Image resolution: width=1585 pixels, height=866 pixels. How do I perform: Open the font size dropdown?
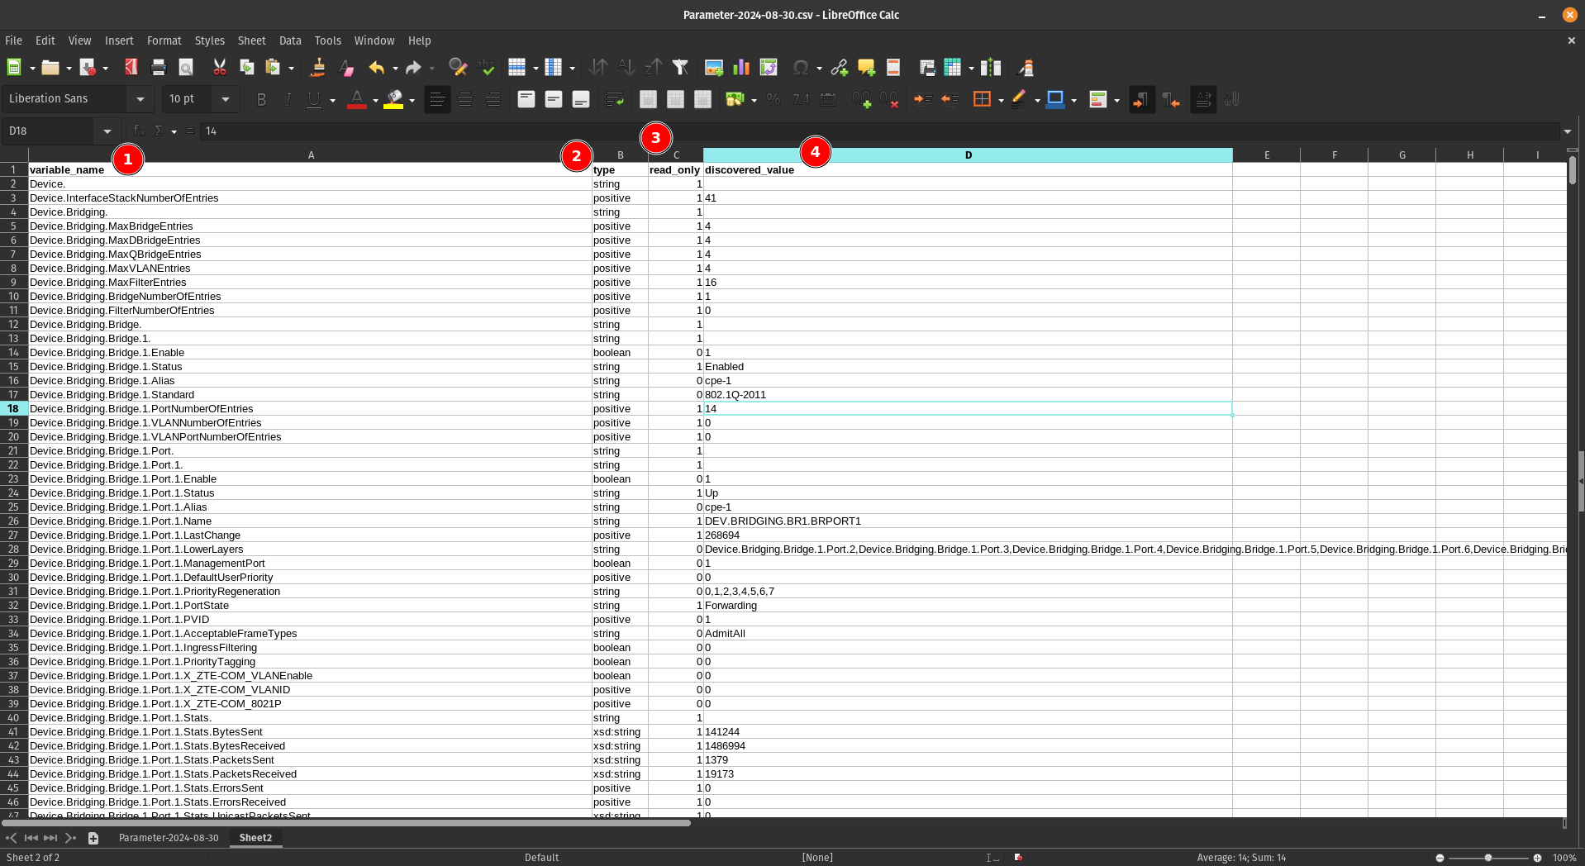(225, 98)
